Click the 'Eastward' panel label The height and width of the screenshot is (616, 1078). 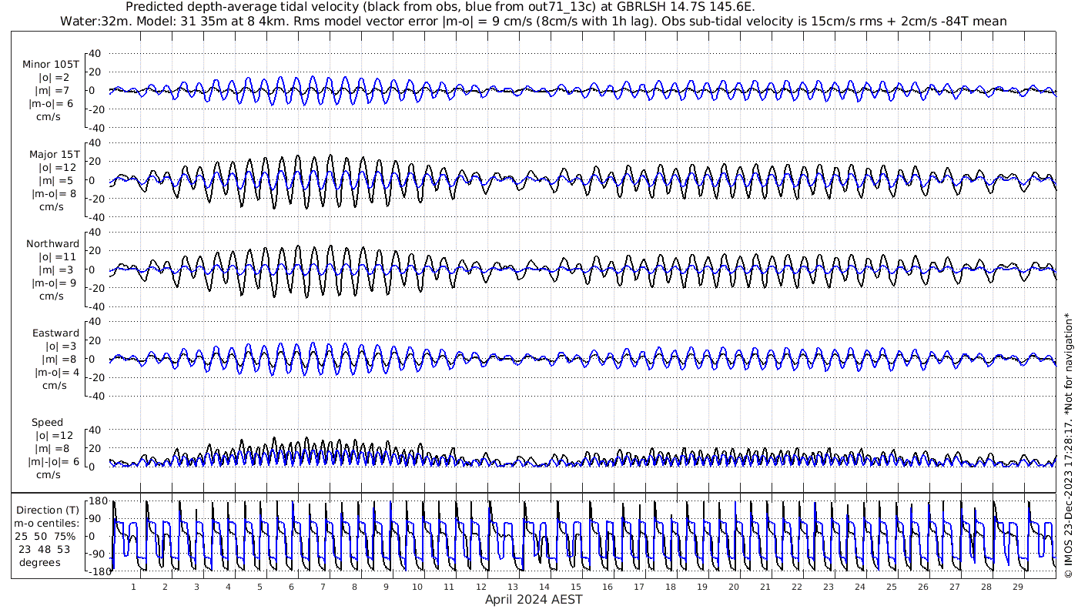pos(55,333)
